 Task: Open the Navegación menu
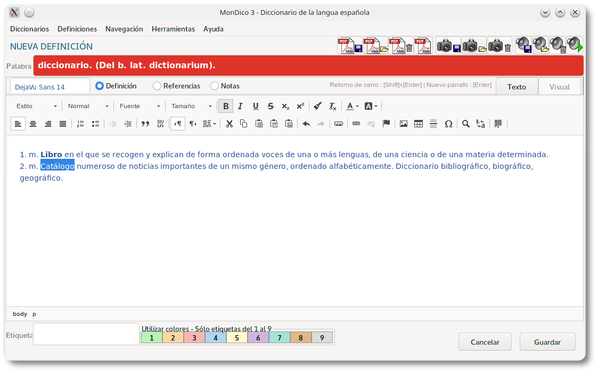124,29
